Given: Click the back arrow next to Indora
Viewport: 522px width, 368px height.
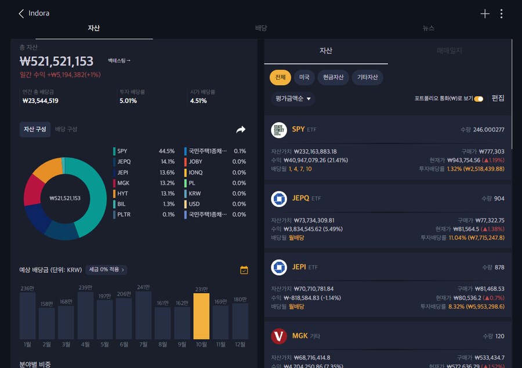Looking at the screenshot, I should point(21,13).
